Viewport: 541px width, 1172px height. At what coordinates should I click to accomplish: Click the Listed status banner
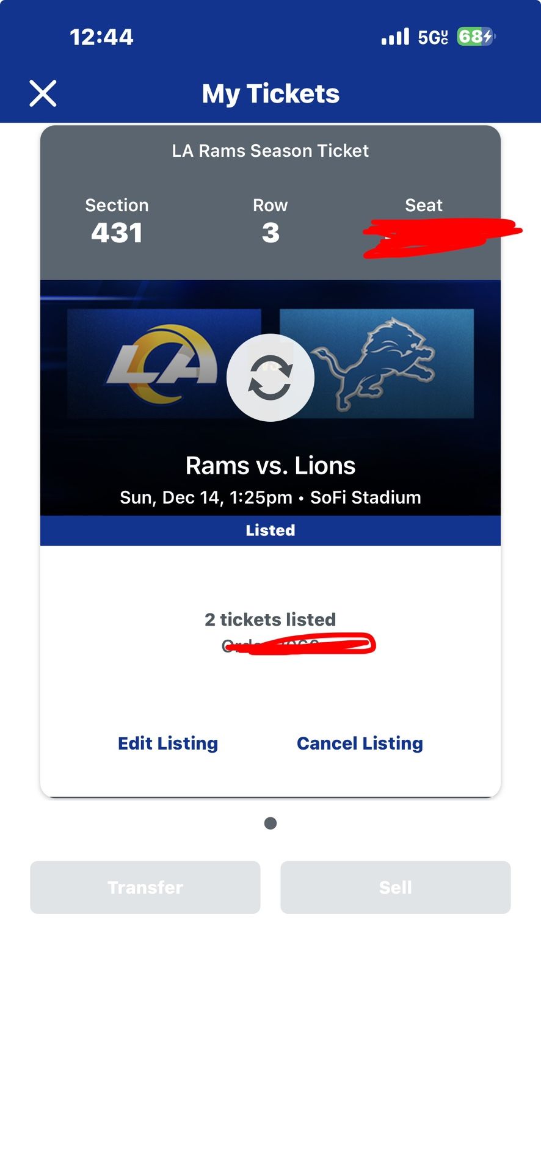[270, 530]
